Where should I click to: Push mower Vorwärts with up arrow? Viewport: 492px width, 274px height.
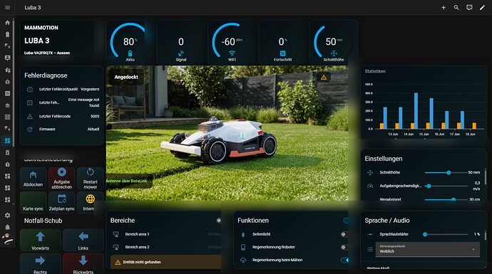(40, 240)
